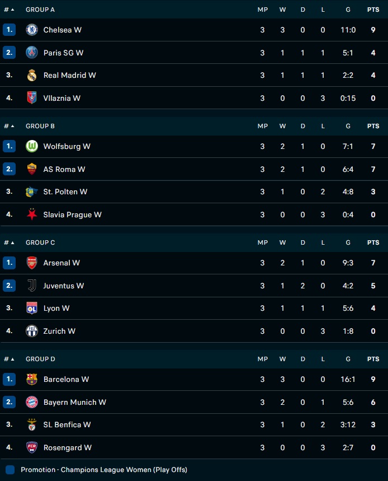388x481 pixels.
Task: Sort Group B by rank column
Action: point(10,126)
